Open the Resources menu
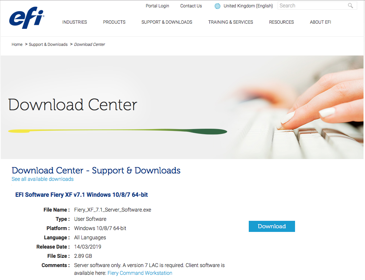Screen dimensions: 365x280 pyautogui.click(x=281, y=22)
